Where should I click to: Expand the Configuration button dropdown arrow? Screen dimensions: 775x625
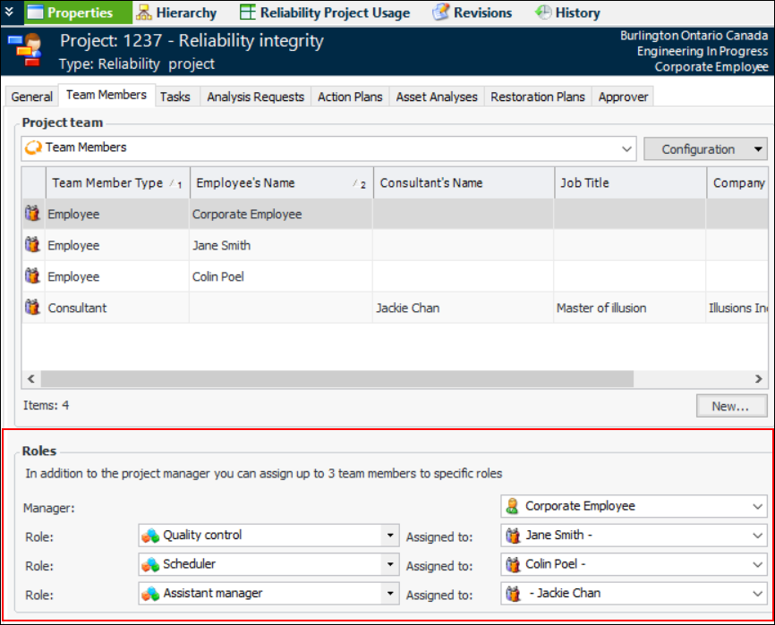coord(758,149)
